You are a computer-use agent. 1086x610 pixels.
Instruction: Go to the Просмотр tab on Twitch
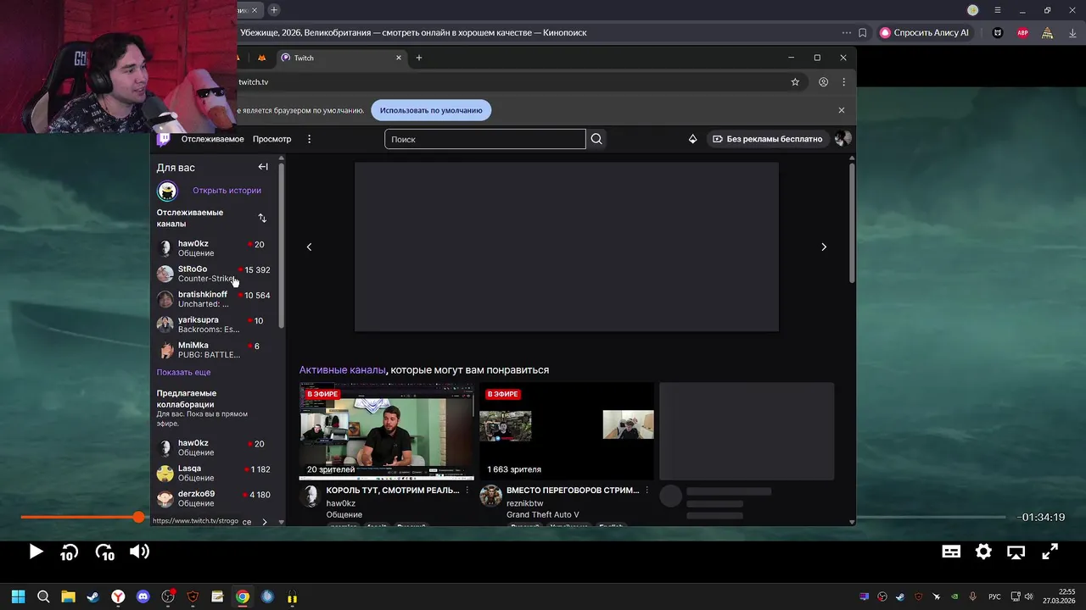click(x=271, y=139)
